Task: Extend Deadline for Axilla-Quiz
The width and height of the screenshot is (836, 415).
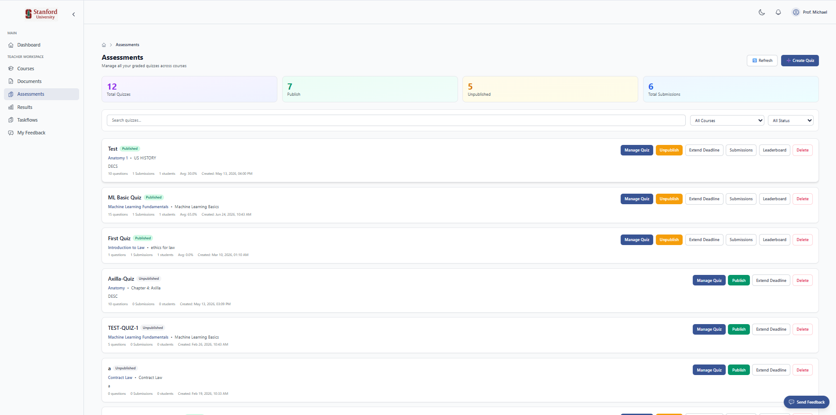Action: click(771, 281)
